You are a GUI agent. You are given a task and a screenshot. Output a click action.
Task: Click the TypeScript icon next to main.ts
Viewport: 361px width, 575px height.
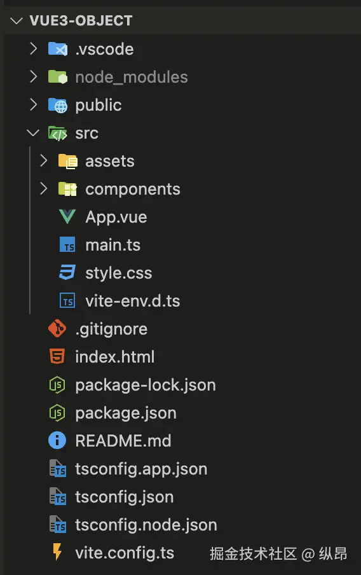(x=67, y=245)
